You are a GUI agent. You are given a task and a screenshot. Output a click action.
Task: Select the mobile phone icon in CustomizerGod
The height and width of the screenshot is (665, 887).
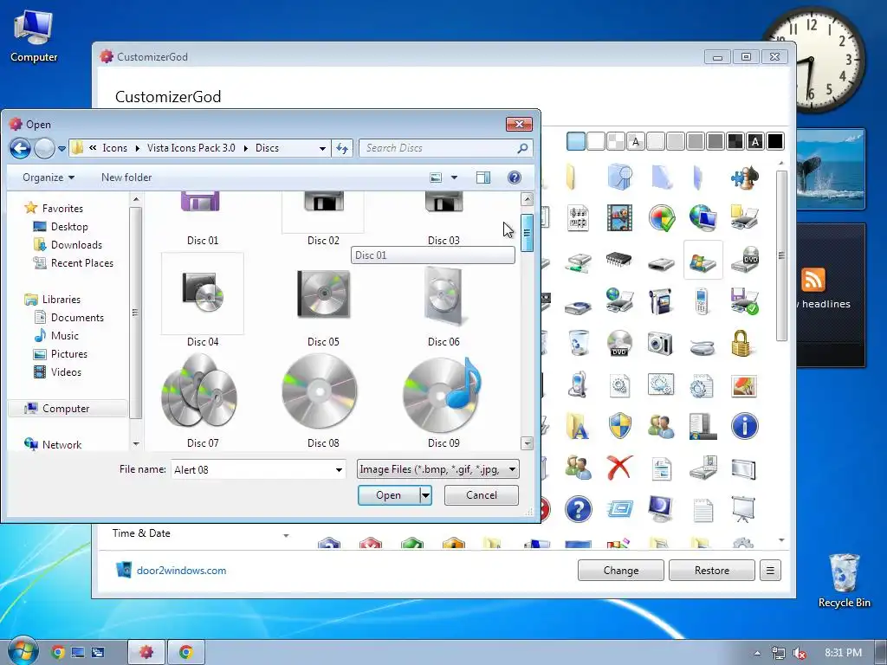tap(702, 300)
